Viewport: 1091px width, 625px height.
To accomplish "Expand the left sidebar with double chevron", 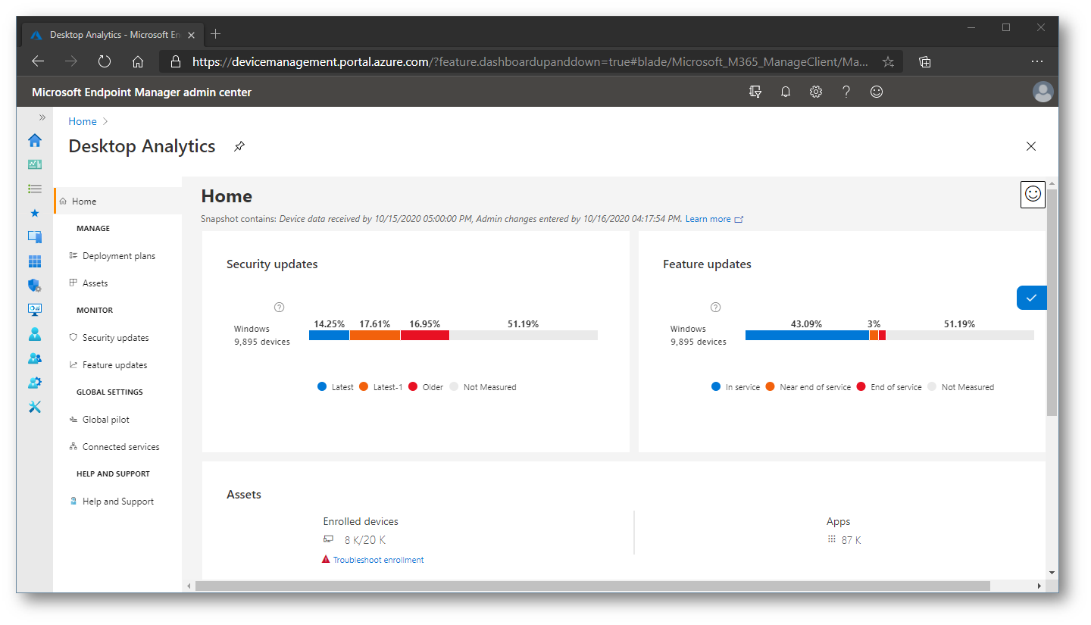I will pos(42,117).
